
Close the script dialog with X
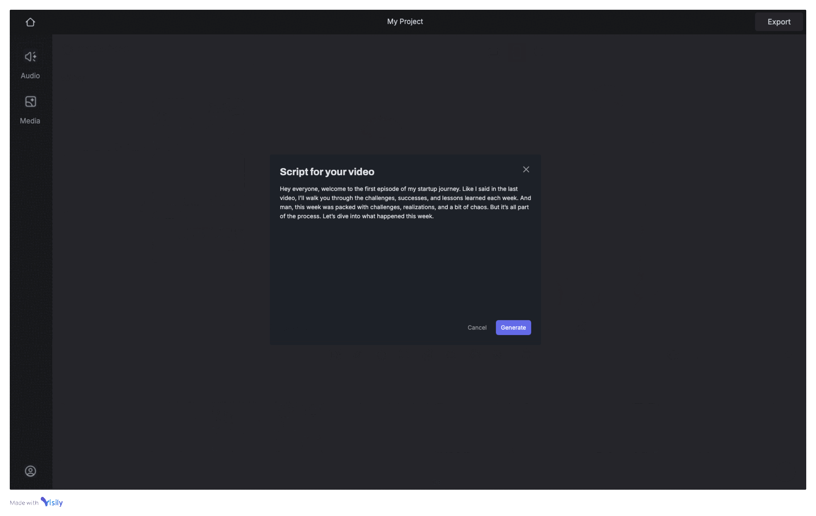pos(526,169)
